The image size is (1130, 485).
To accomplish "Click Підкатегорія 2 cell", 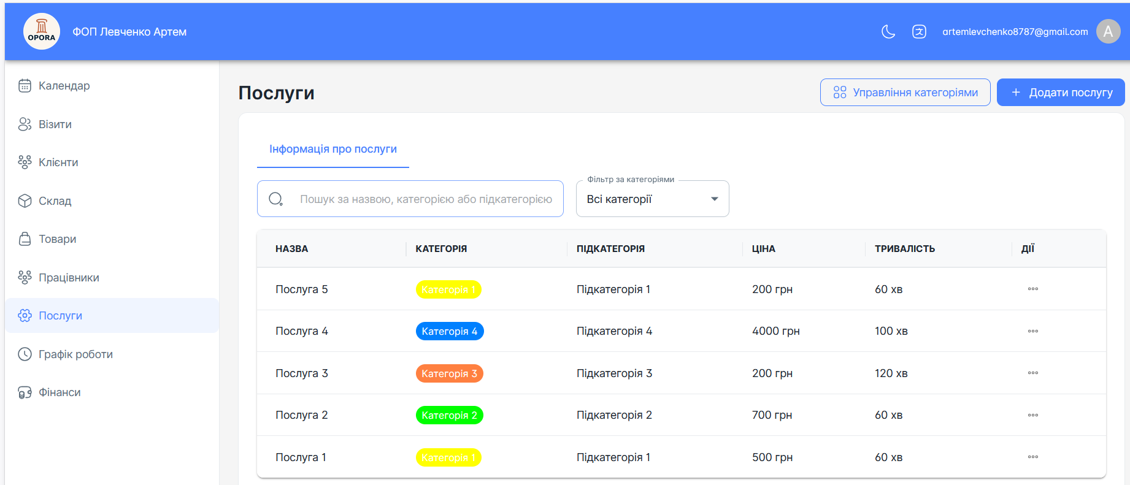I will [x=615, y=415].
